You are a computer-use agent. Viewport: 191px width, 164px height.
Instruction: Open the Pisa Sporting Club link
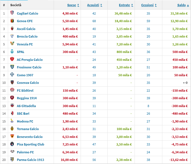(30, 145)
